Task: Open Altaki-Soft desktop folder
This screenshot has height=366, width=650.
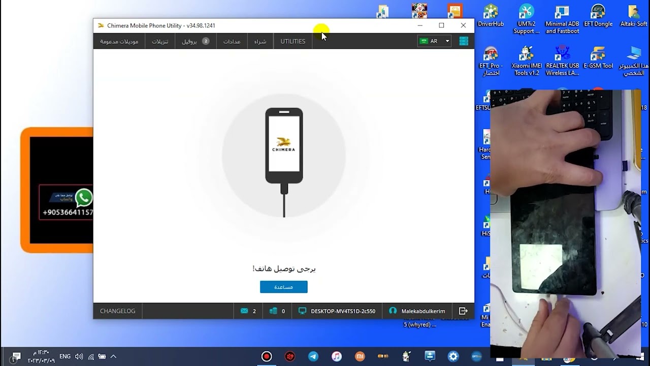Action: (634, 16)
